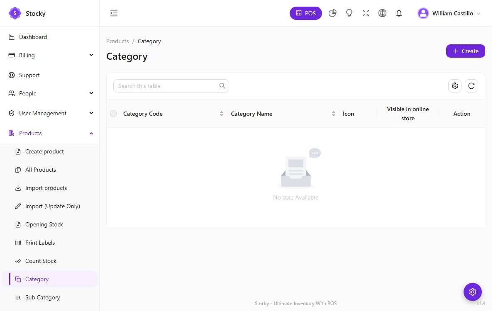The height and width of the screenshot is (311, 498).
Task: Open the William Castillo user dropdown arrow
Action: (478, 14)
